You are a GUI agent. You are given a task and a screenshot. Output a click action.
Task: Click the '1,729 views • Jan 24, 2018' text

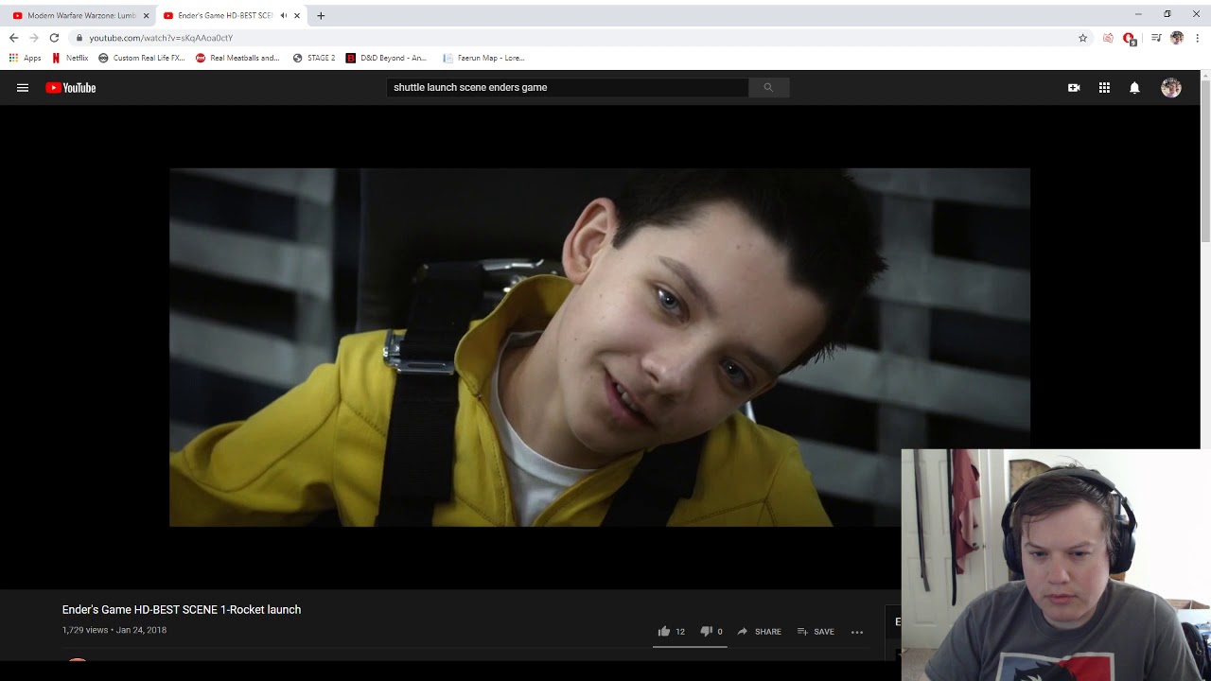point(114,630)
